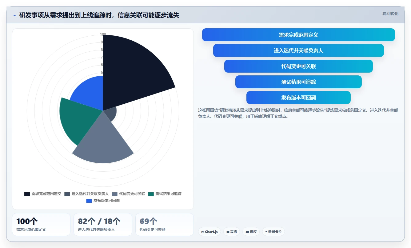
Task: Open the 69个 data card
Action: [165, 225]
